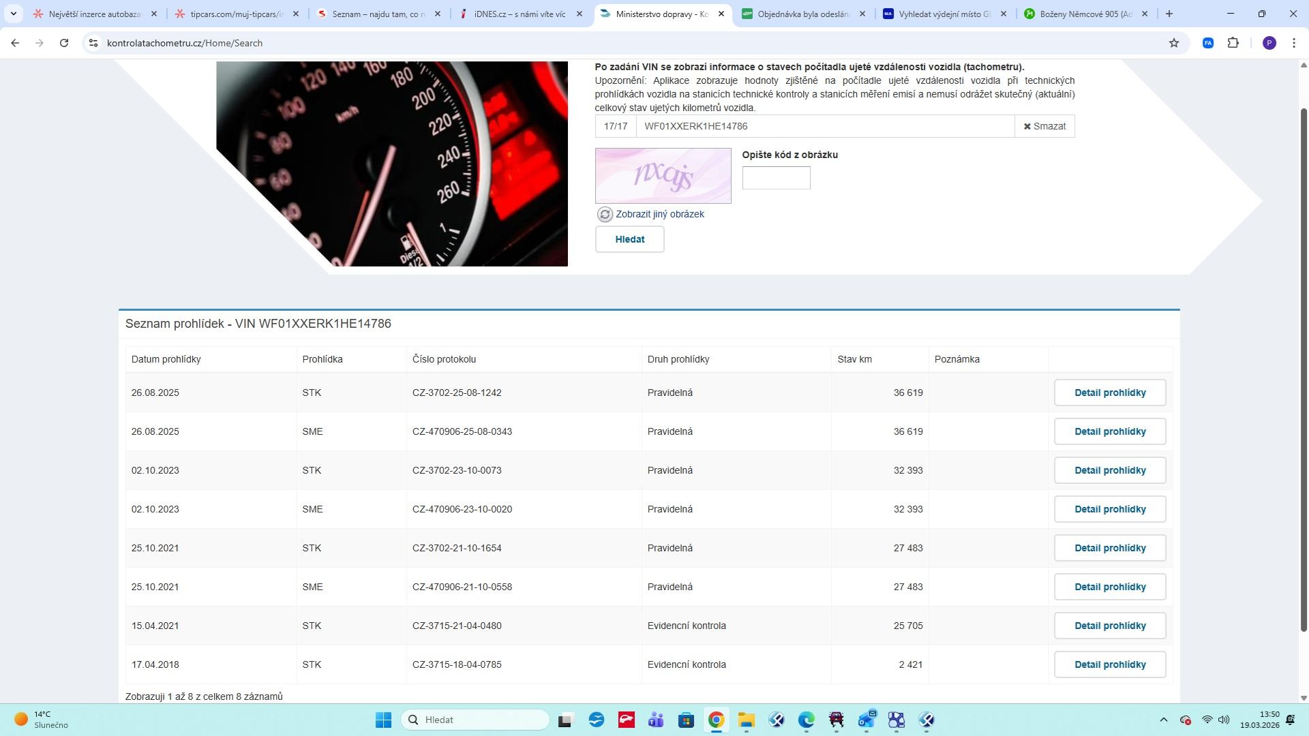Image resolution: width=1309 pixels, height=736 pixels.
Task: Click the refresh captcha image icon
Action: [605, 214]
